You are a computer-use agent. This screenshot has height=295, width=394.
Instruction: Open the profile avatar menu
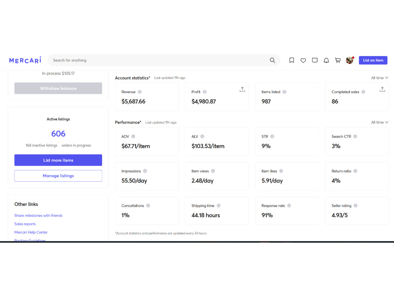click(350, 60)
